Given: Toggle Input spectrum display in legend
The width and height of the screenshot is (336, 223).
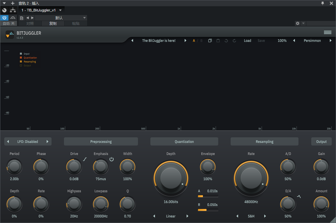Looking at the screenshot, I should pos(25,54).
